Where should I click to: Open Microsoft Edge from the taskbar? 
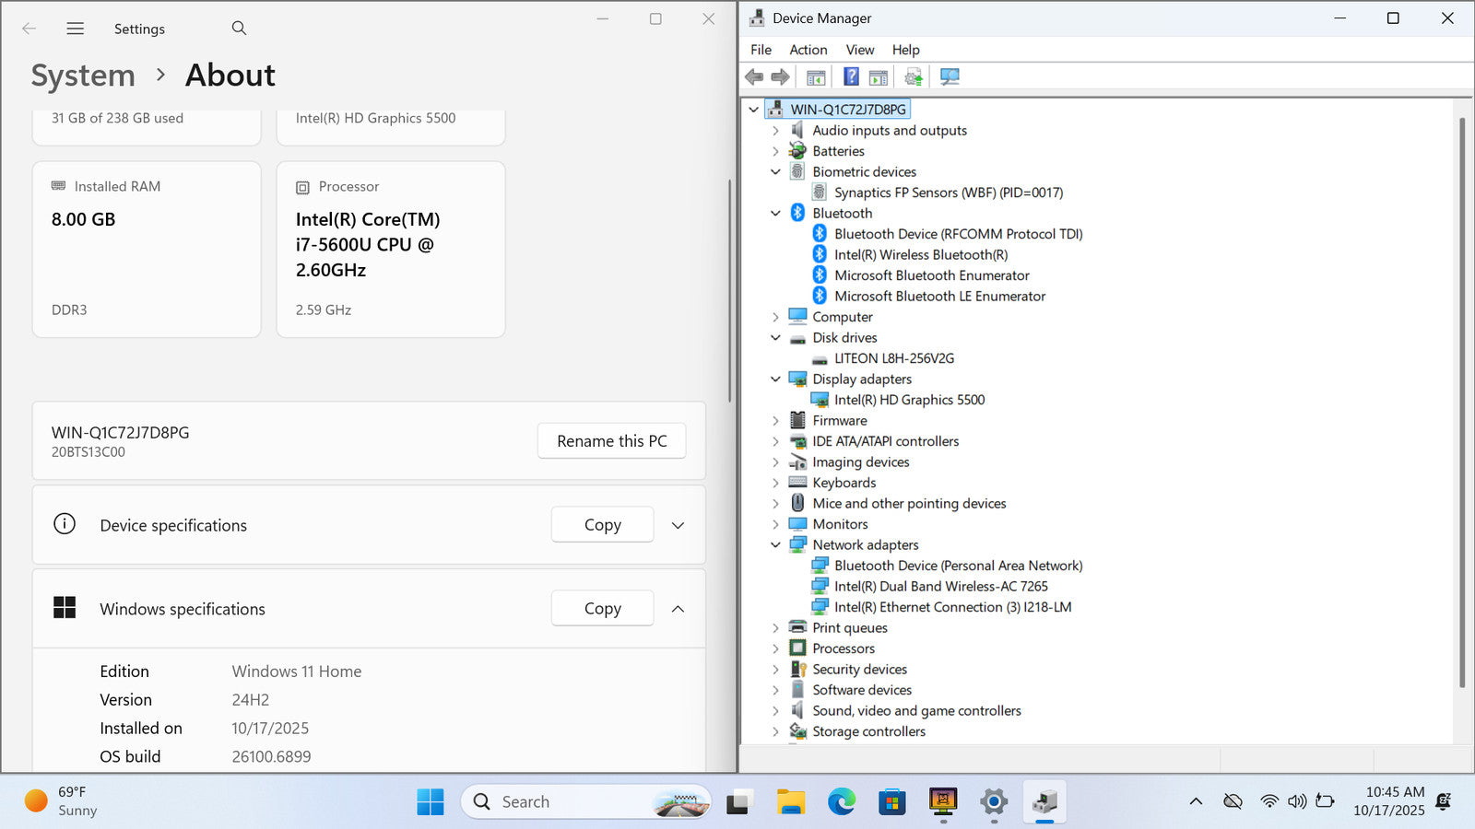tap(841, 802)
